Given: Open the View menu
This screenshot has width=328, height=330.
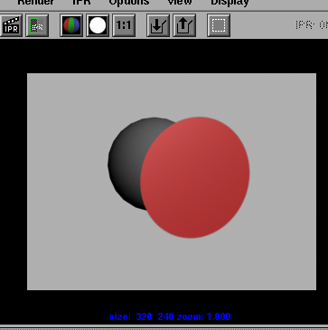Looking at the screenshot, I should tap(180, 3).
